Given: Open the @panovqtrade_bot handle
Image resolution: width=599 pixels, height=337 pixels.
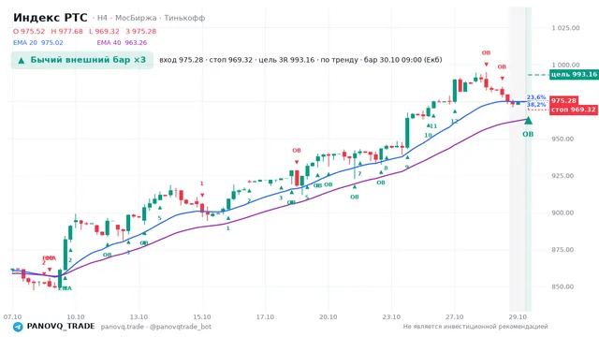Looking at the screenshot, I should 181,327.
